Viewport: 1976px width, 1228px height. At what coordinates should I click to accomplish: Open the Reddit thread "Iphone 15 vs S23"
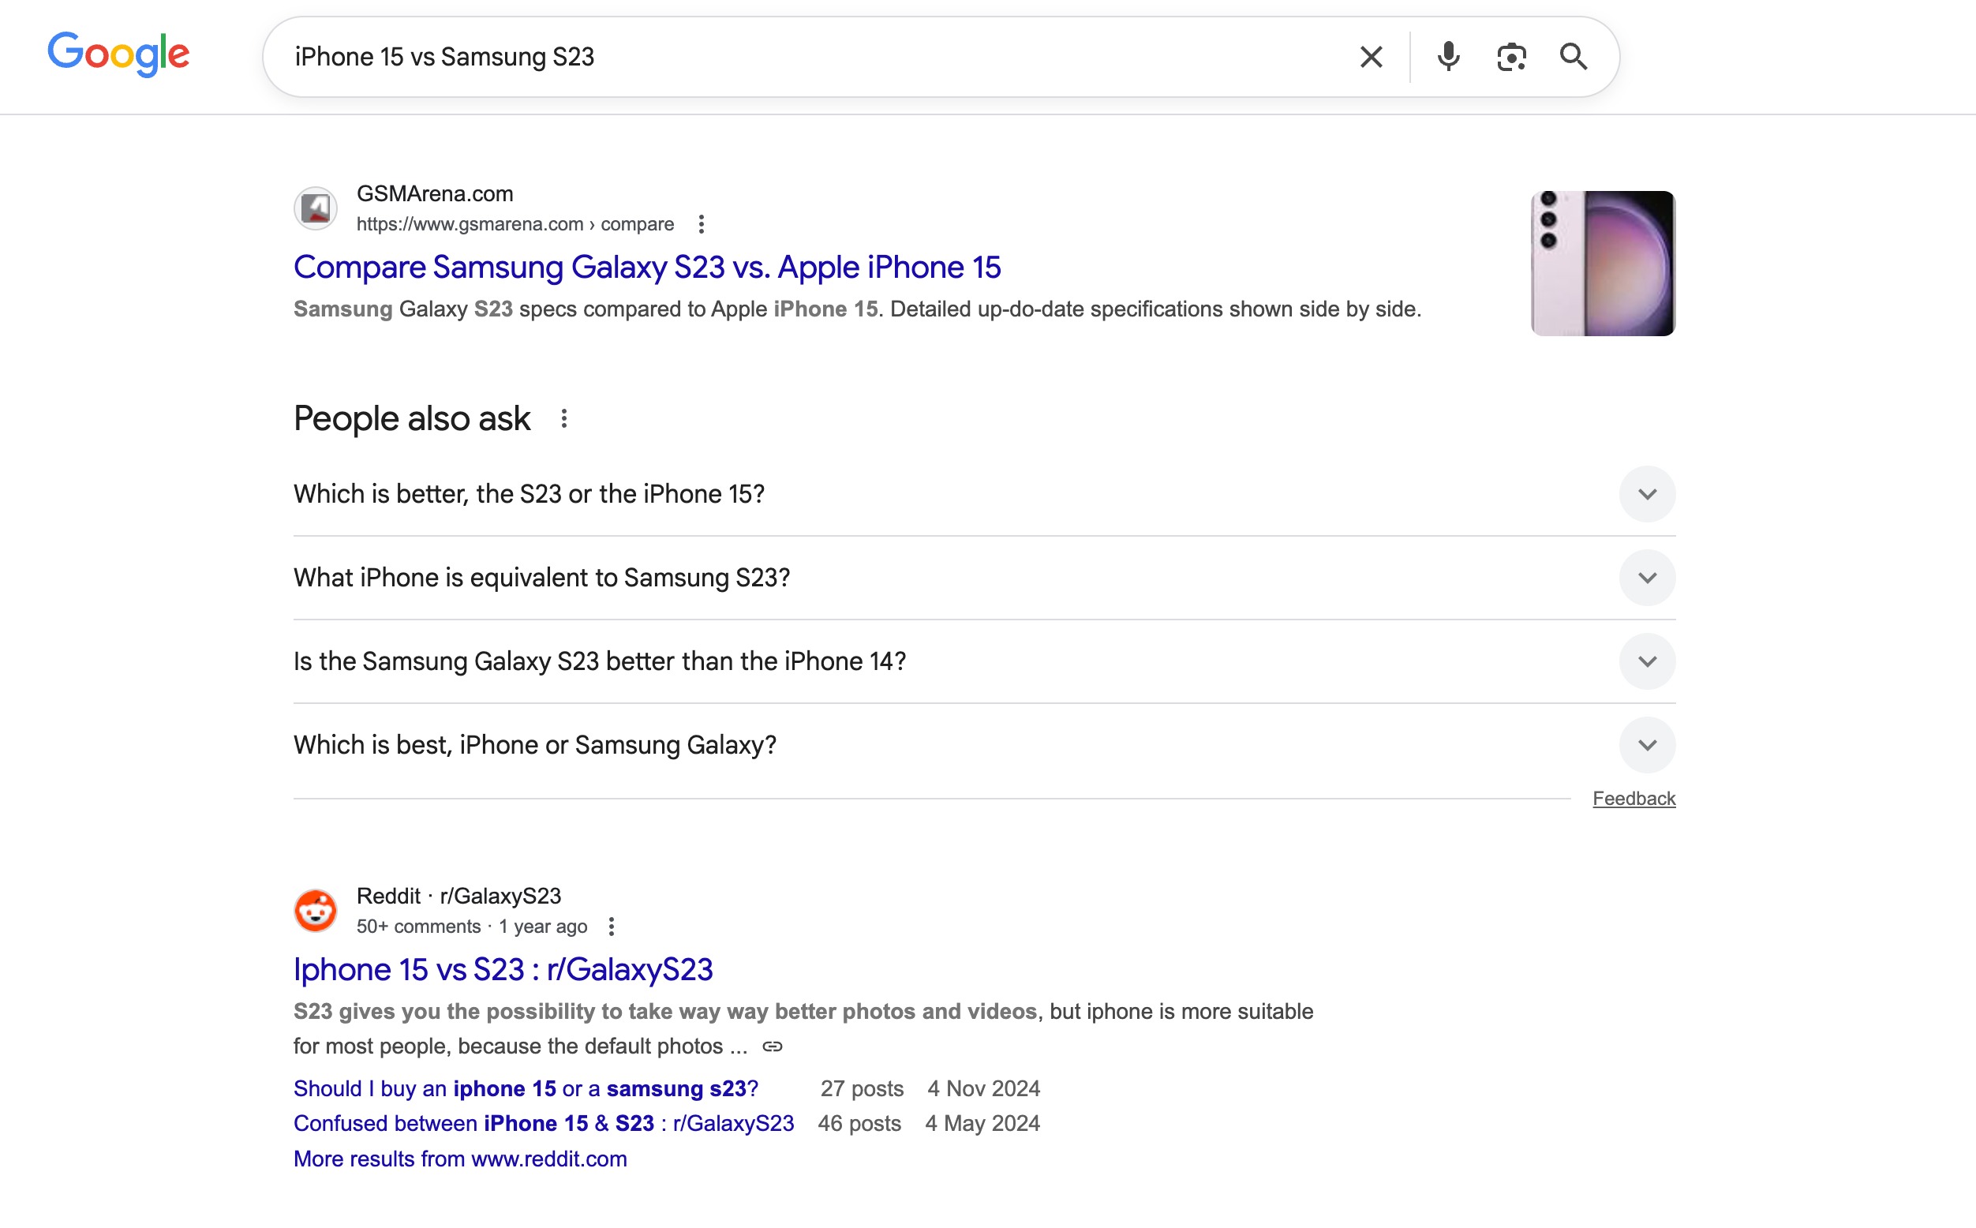[x=503, y=969]
